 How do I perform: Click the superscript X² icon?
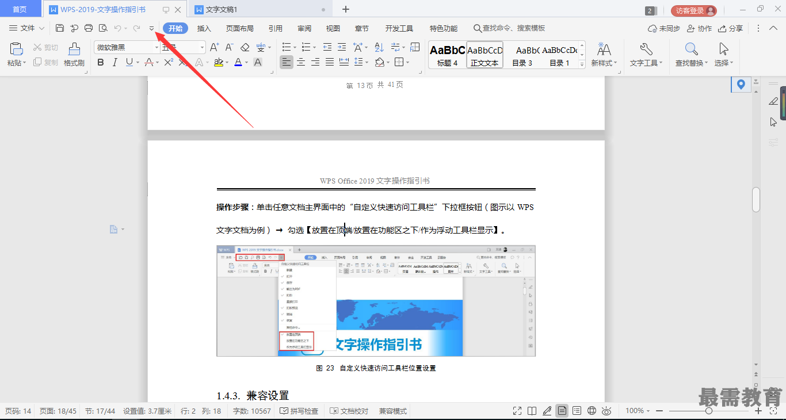tap(169, 62)
